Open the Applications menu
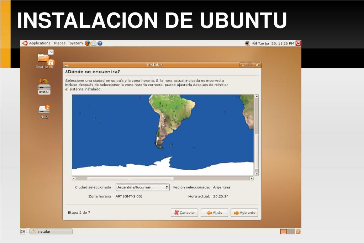The image size is (364, 243). (x=40, y=43)
